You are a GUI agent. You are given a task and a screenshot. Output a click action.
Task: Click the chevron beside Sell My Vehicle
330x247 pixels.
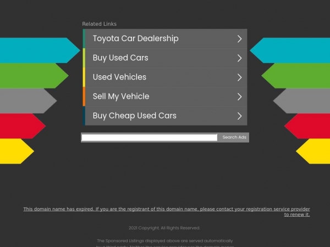(x=239, y=97)
